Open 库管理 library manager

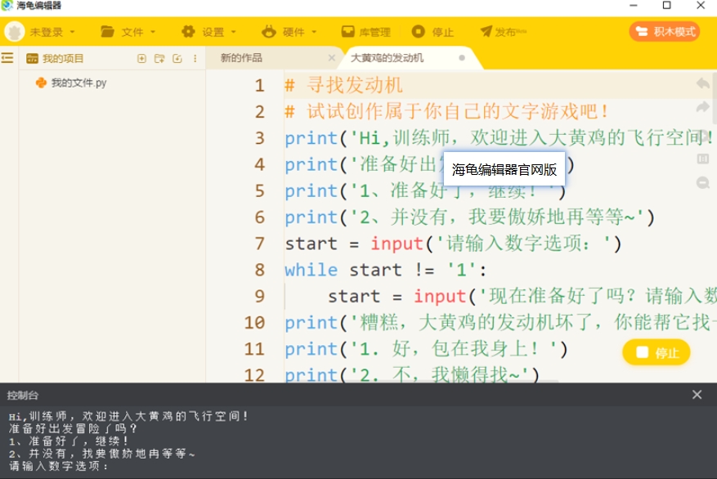(x=365, y=32)
